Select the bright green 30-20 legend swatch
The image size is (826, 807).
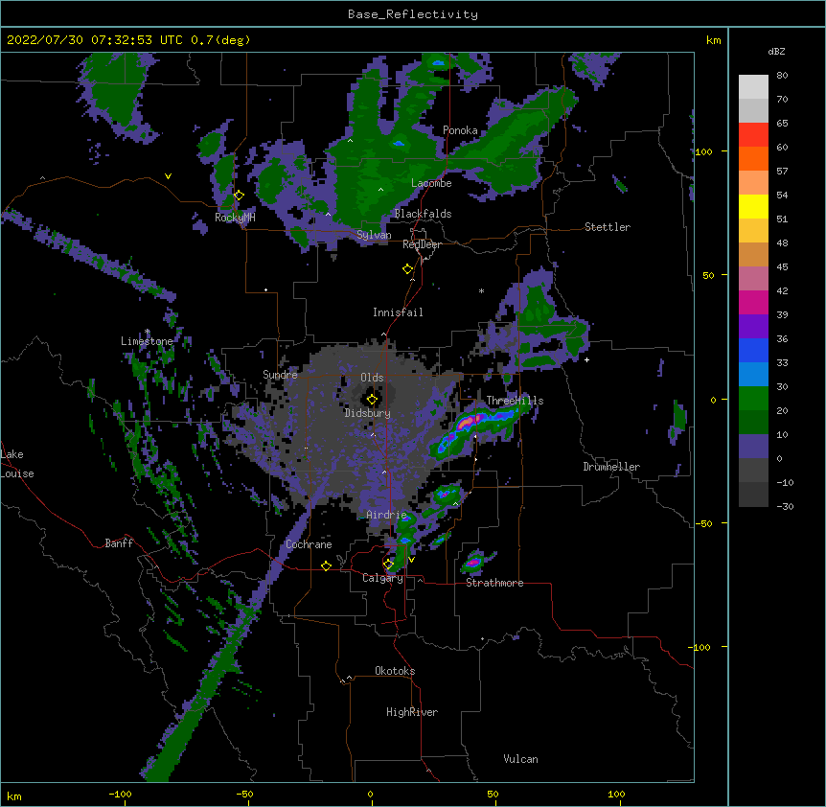(753, 399)
